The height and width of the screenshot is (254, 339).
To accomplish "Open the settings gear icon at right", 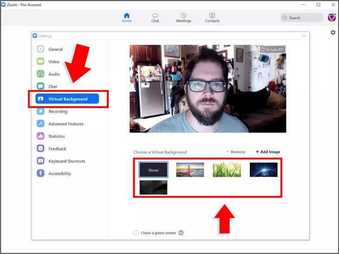I will tap(333, 32).
